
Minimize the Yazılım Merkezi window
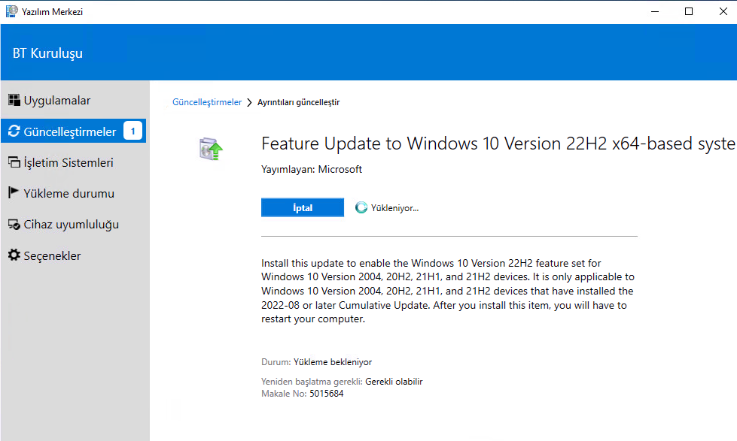(655, 12)
